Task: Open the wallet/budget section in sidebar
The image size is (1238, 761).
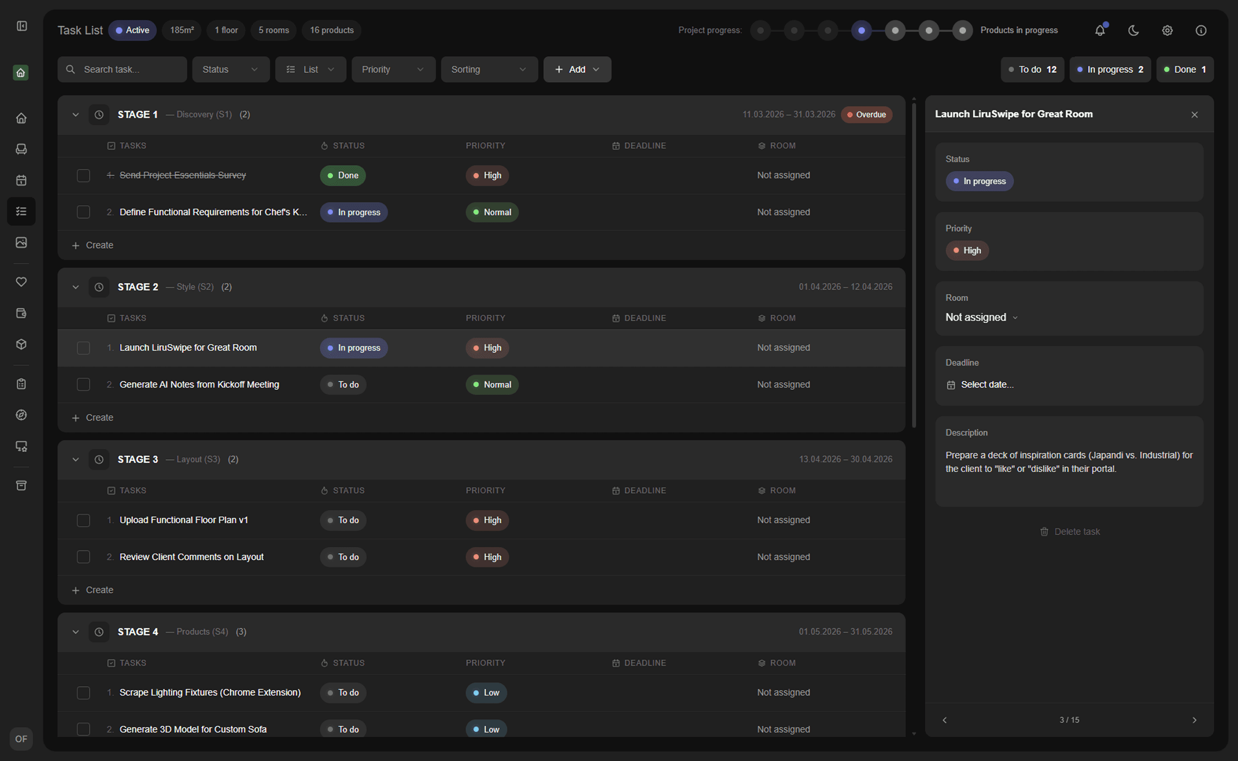Action: (x=21, y=313)
